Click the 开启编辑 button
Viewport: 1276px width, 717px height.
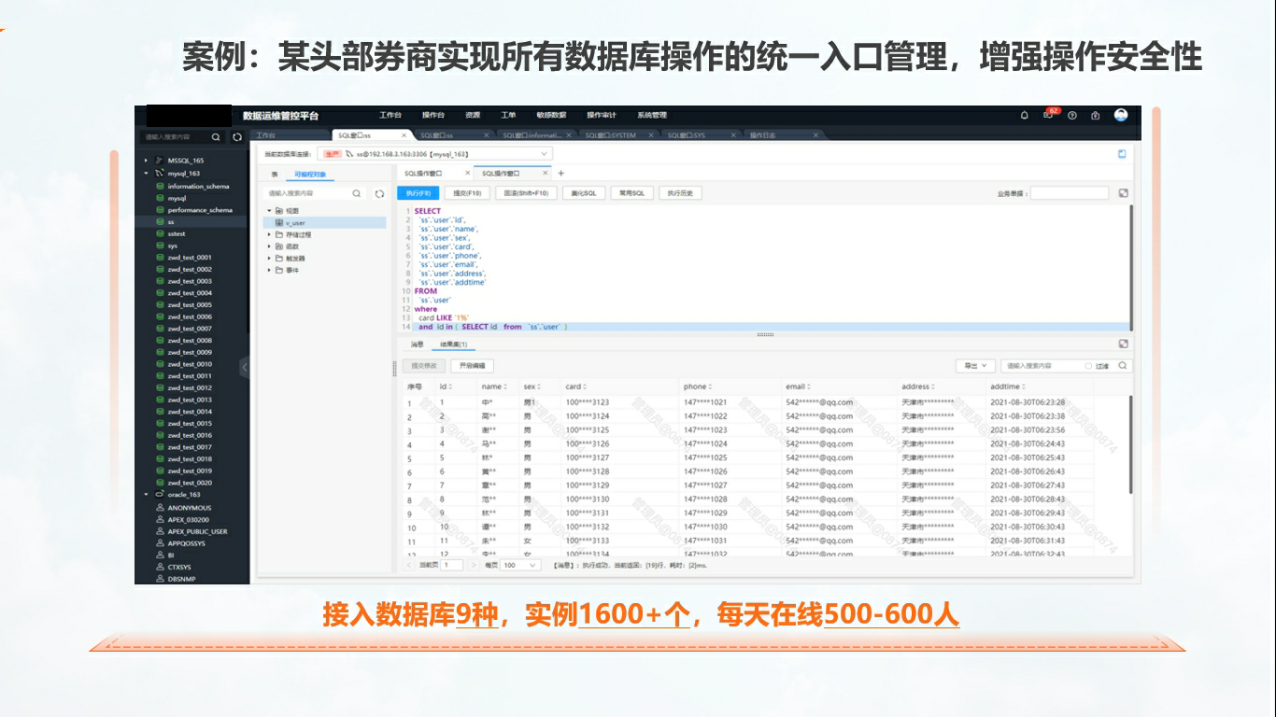pyautogui.click(x=472, y=366)
